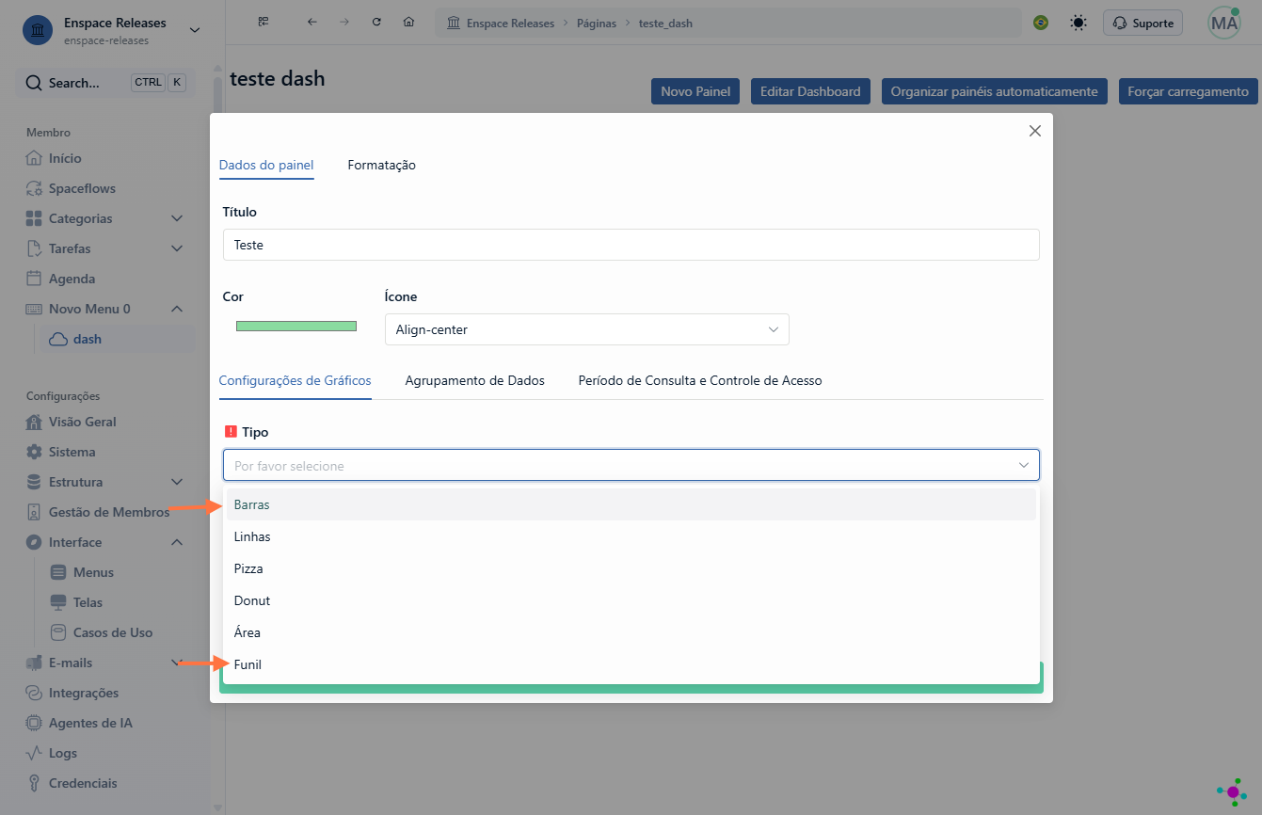The image size is (1262, 815).
Task: Expand the Estrutura sidebar group
Action: [177, 482]
